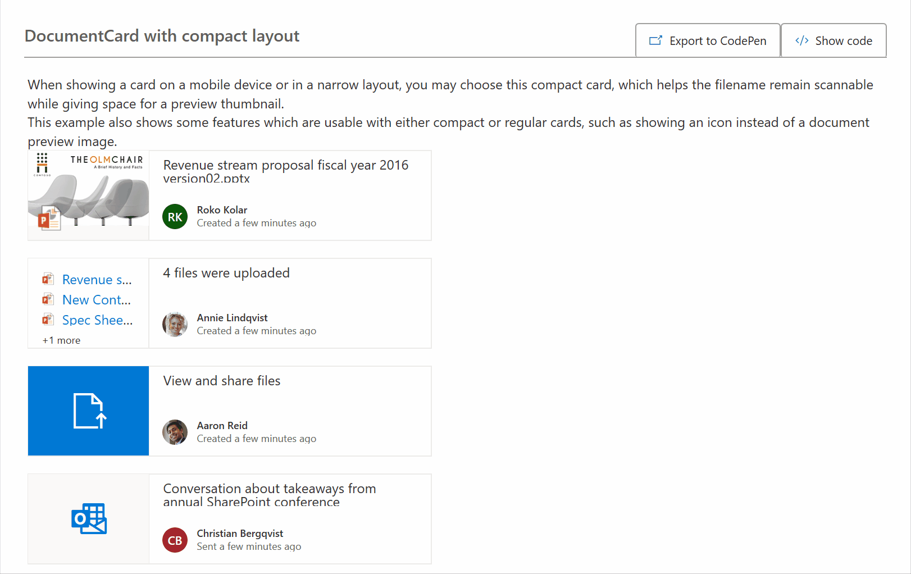The width and height of the screenshot is (911, 574).
Task: Click the CB avatar for Christian Bergqvist
Action: (175, 540)
